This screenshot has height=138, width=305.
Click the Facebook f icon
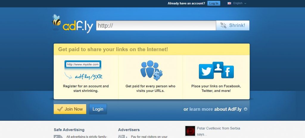(227, 72)
